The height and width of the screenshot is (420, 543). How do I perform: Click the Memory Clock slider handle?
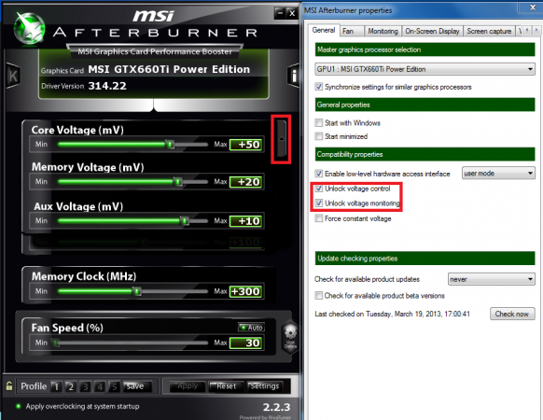137,291
